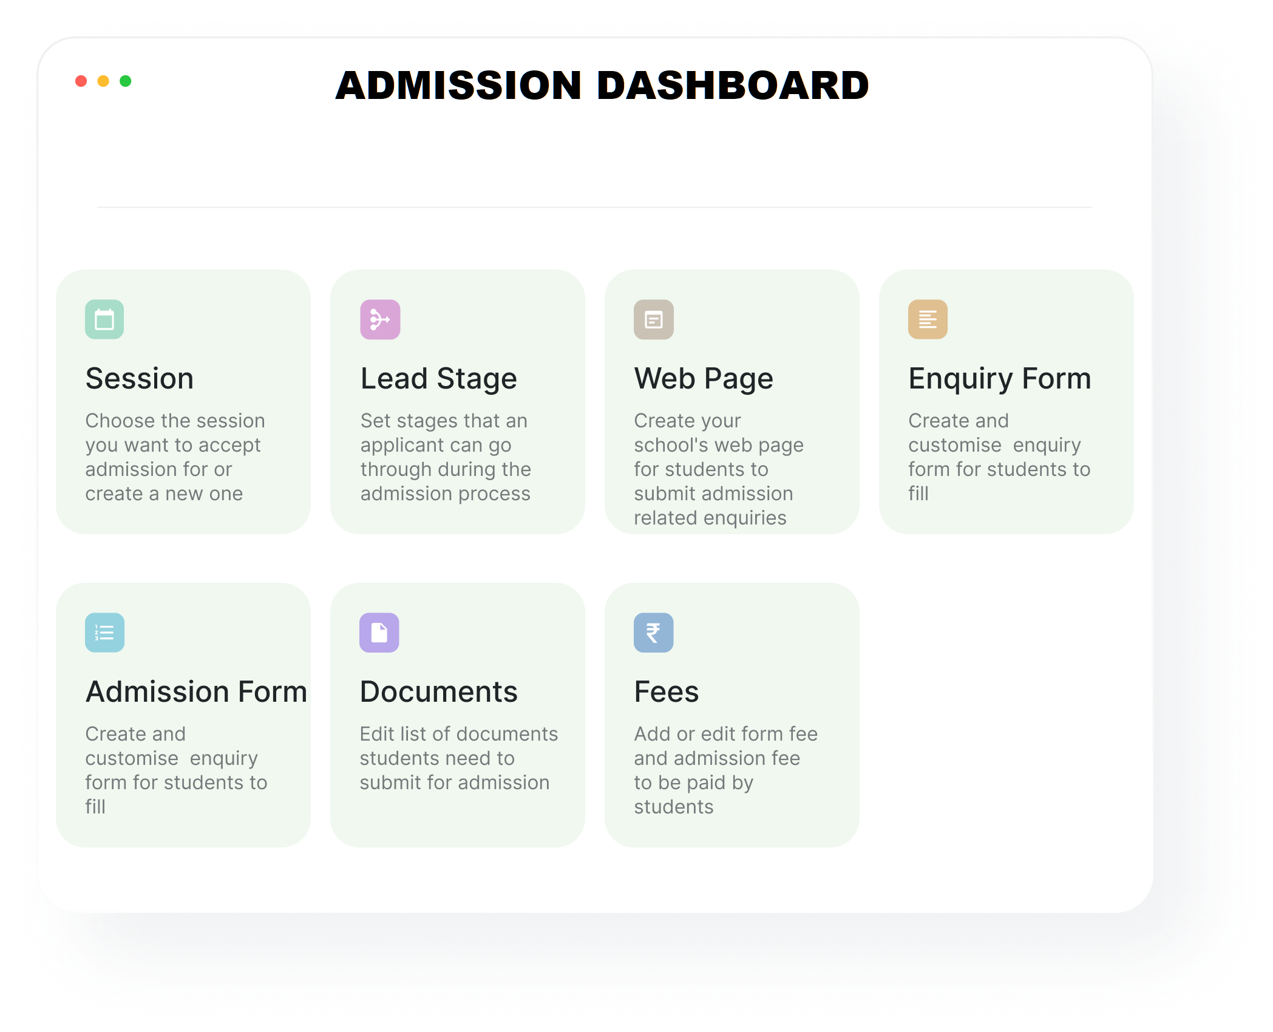Open the Documents heading
Viewport: 1273px width, 1032px height.
pyautogui.click(x=438, y=692)
